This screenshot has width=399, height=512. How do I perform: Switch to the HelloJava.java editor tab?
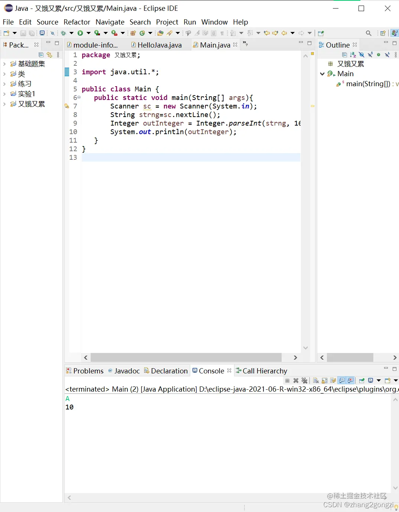156,45
